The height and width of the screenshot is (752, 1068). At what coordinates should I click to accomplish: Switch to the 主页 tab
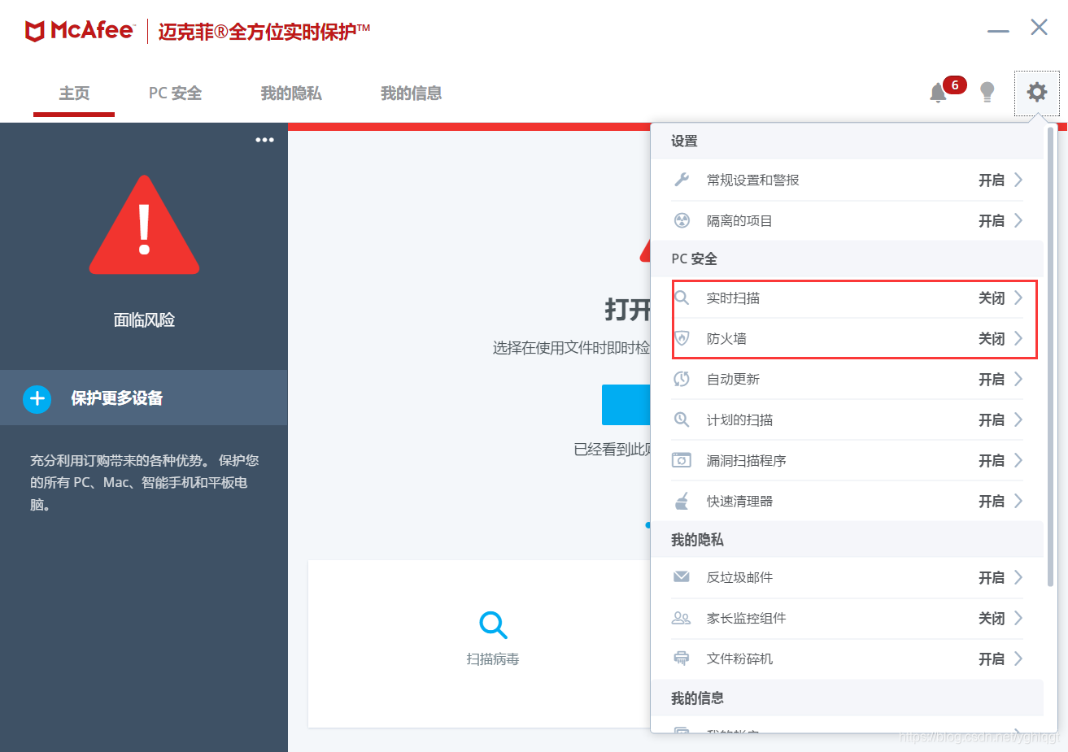click(x=74, y=93)
